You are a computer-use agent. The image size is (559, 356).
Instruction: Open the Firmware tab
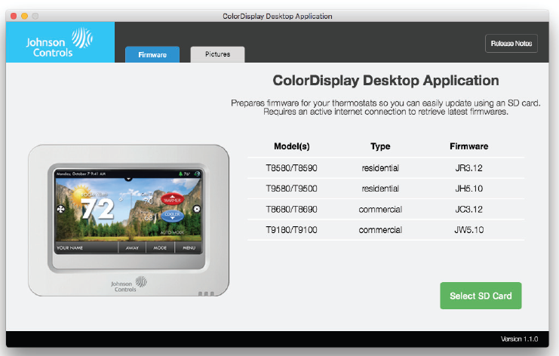[x=152, y=54]
